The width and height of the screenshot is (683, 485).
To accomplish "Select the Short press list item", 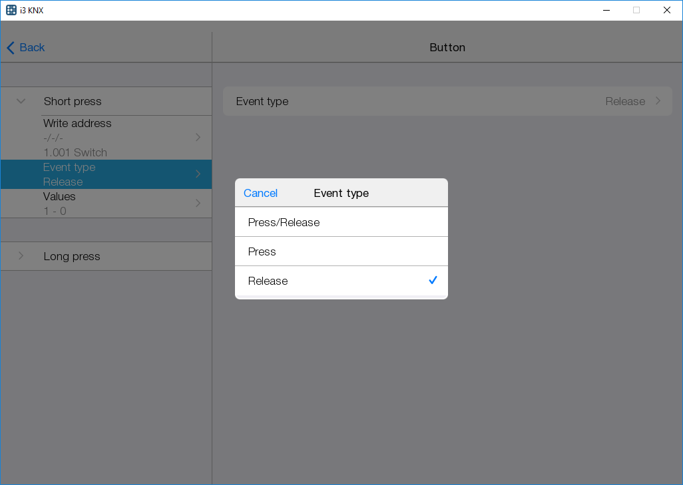I will [73, 102].
